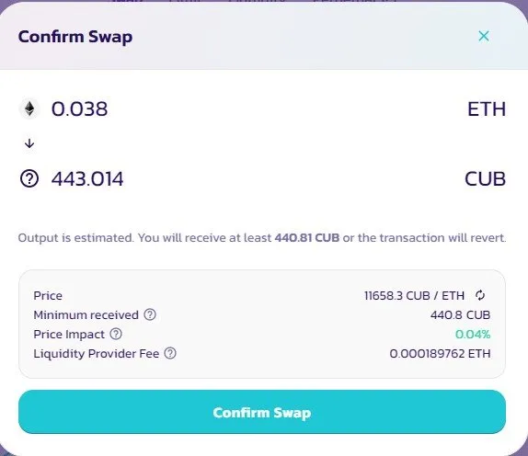This screenshot has width=528, height=456.
Task: Click the ETH currency label
Action: click(487, 109)
